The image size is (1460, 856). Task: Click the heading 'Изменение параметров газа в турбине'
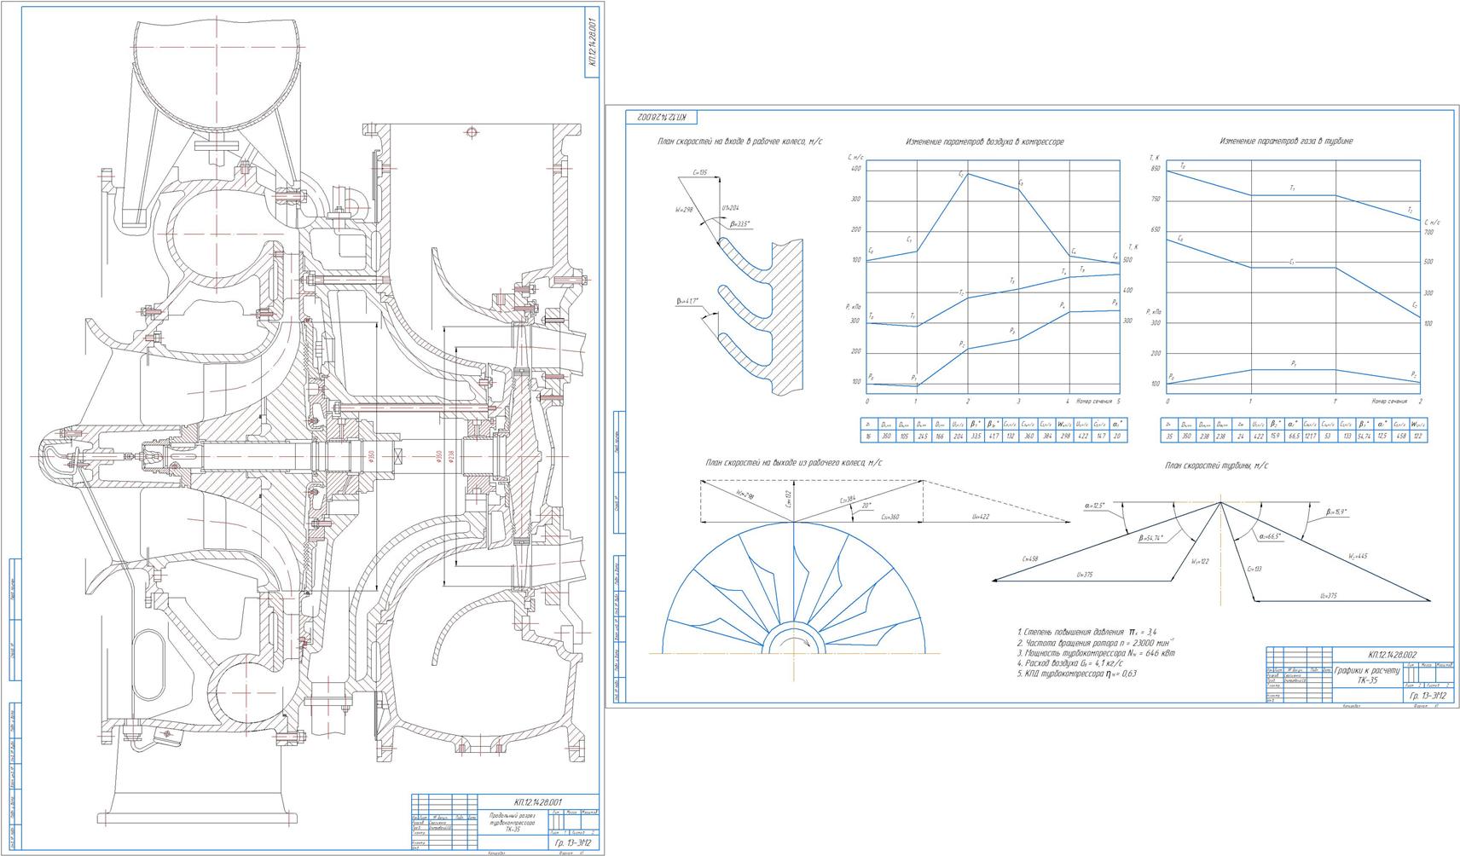1286,141
